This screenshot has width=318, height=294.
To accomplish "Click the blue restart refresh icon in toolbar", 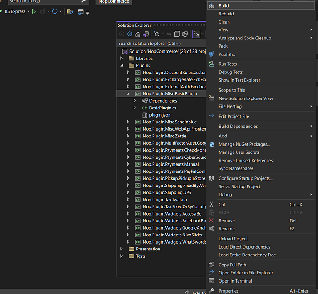I will tap(55, 11).
